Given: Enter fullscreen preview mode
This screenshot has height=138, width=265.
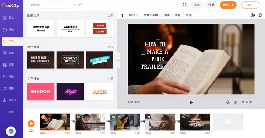Looking at the screenshot, I should tap(184, 5).
